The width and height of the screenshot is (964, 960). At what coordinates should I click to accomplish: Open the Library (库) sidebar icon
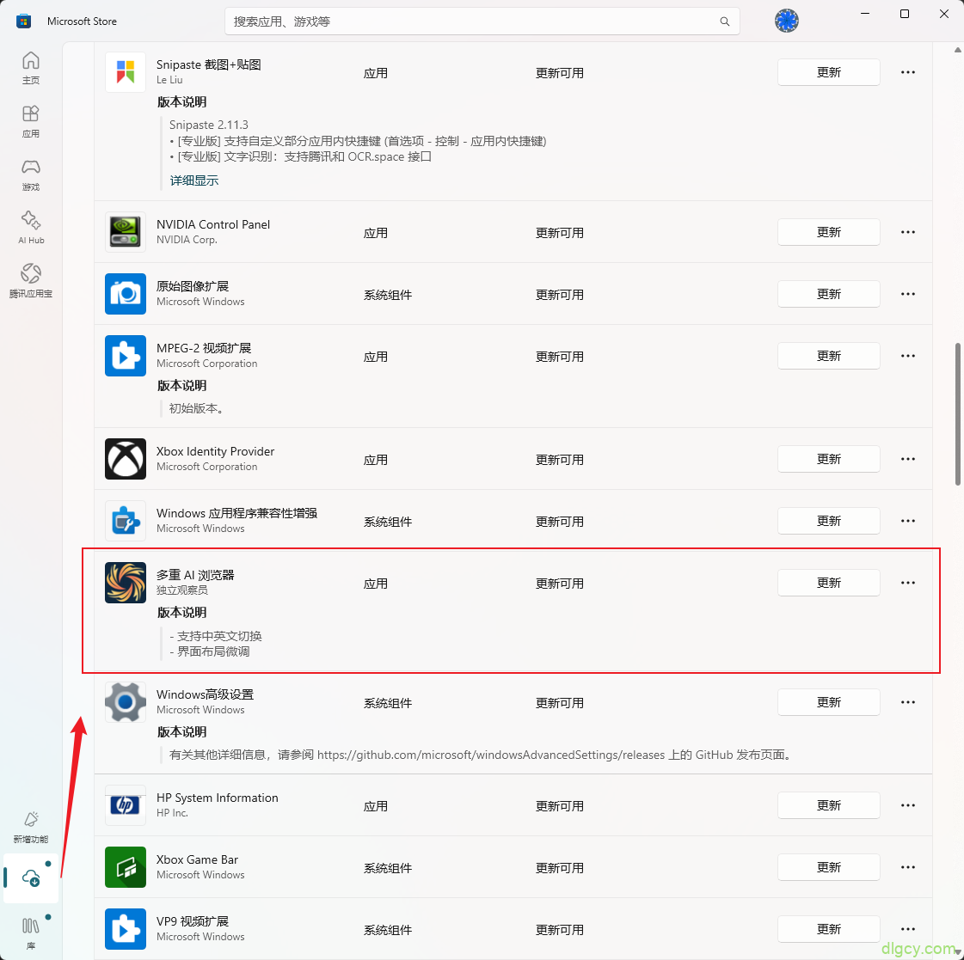click(31, 932)
